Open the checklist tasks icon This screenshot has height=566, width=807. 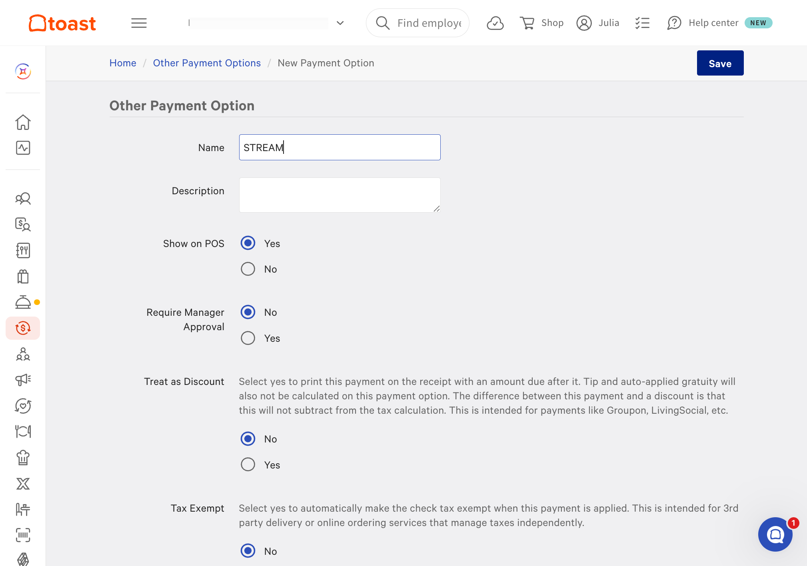click(642, 23)
